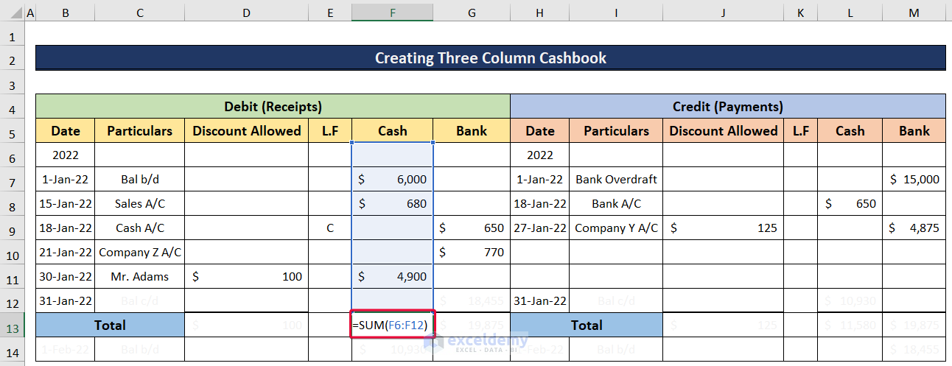Click the debit side 'L.F' header

pos(330,130)
